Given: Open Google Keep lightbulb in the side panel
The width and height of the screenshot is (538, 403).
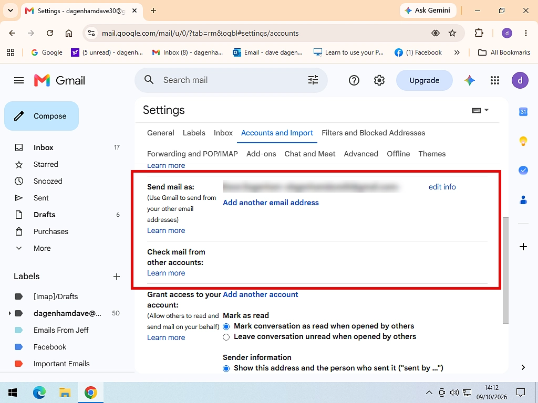Looking at the screenshot, I should (523, 141).
